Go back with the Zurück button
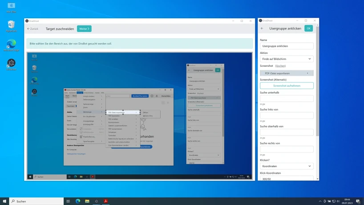Screen dimensions: 364x205 pyautogui.click(x=32, y=29)
